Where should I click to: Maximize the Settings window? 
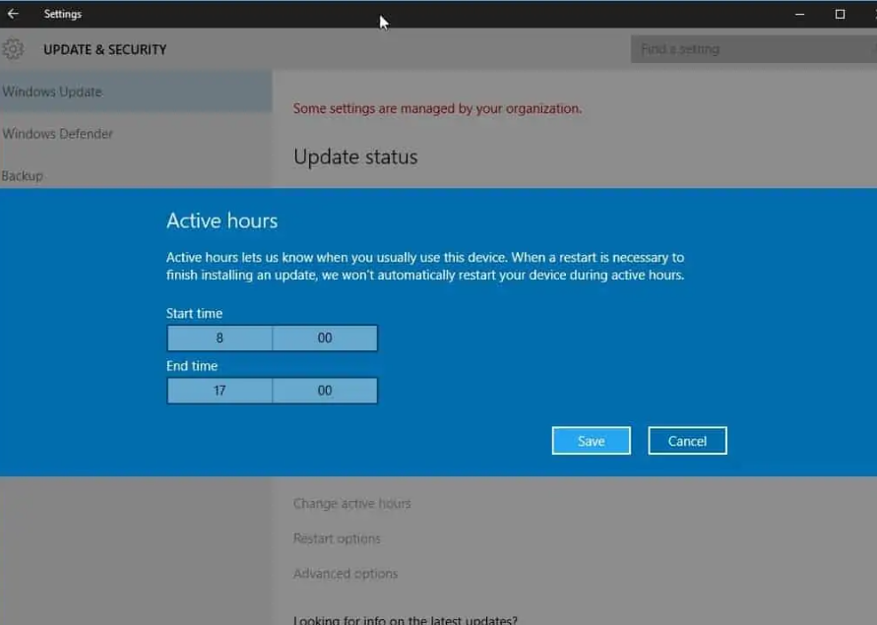point(840,14)
